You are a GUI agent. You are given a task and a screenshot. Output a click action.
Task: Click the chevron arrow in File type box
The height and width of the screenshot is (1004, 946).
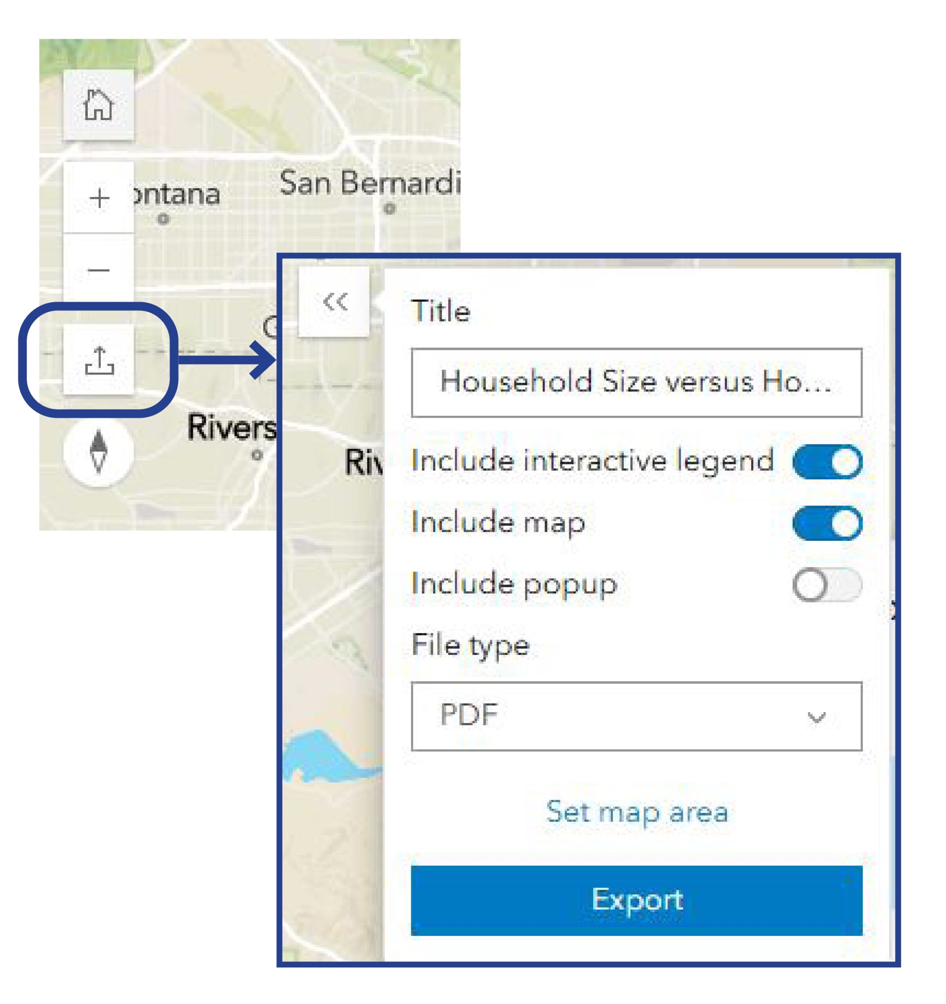pyautogui.click(x=816, y=717)
